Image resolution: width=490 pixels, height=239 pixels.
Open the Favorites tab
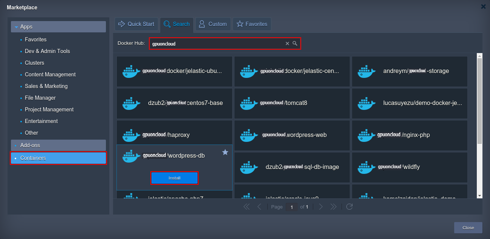[x=252, y=24]
